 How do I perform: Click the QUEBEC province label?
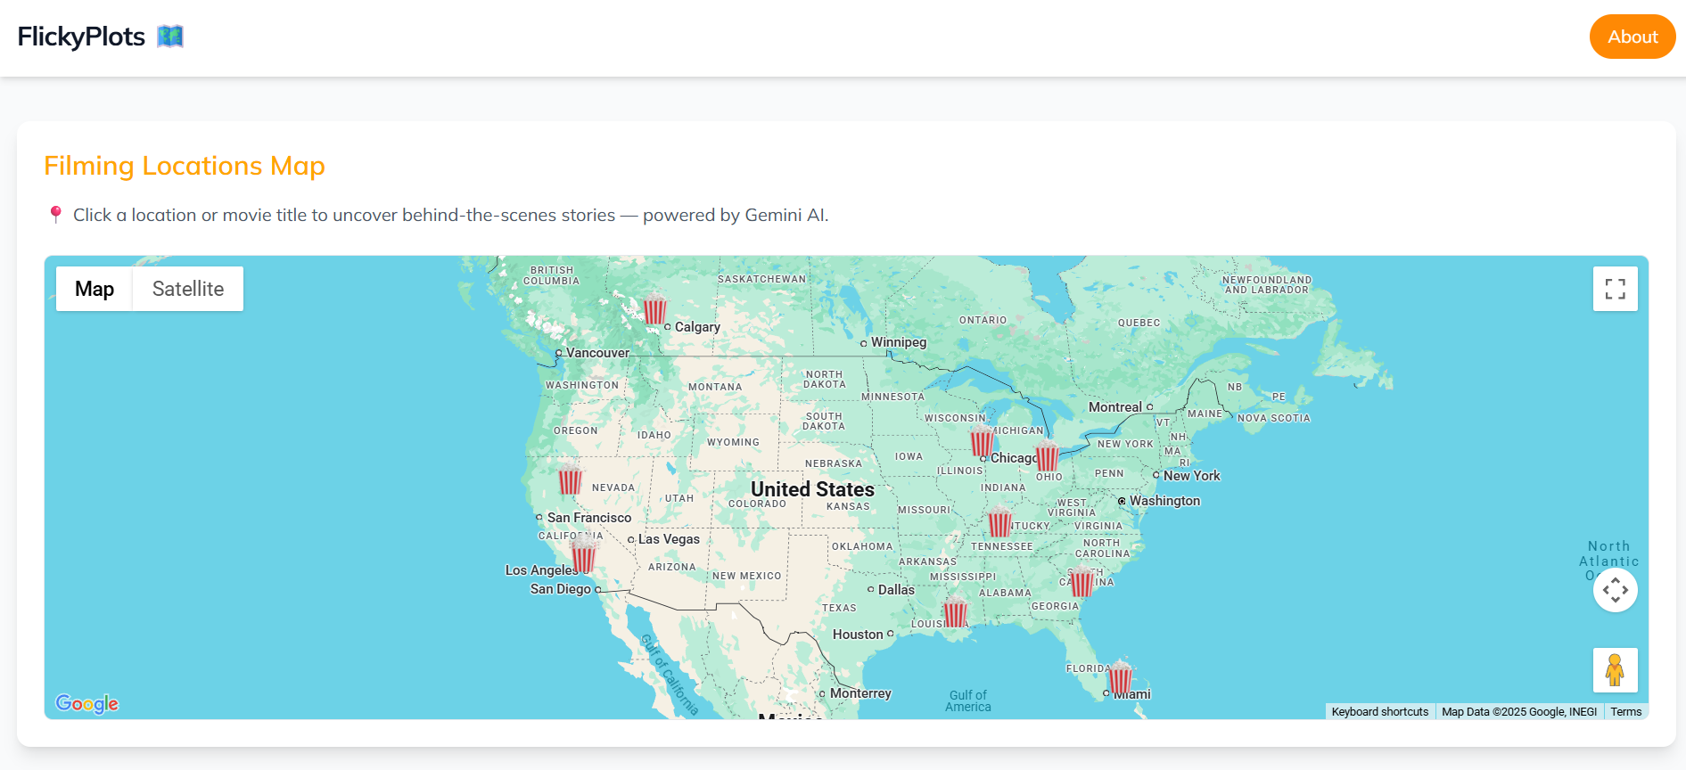1139,323
